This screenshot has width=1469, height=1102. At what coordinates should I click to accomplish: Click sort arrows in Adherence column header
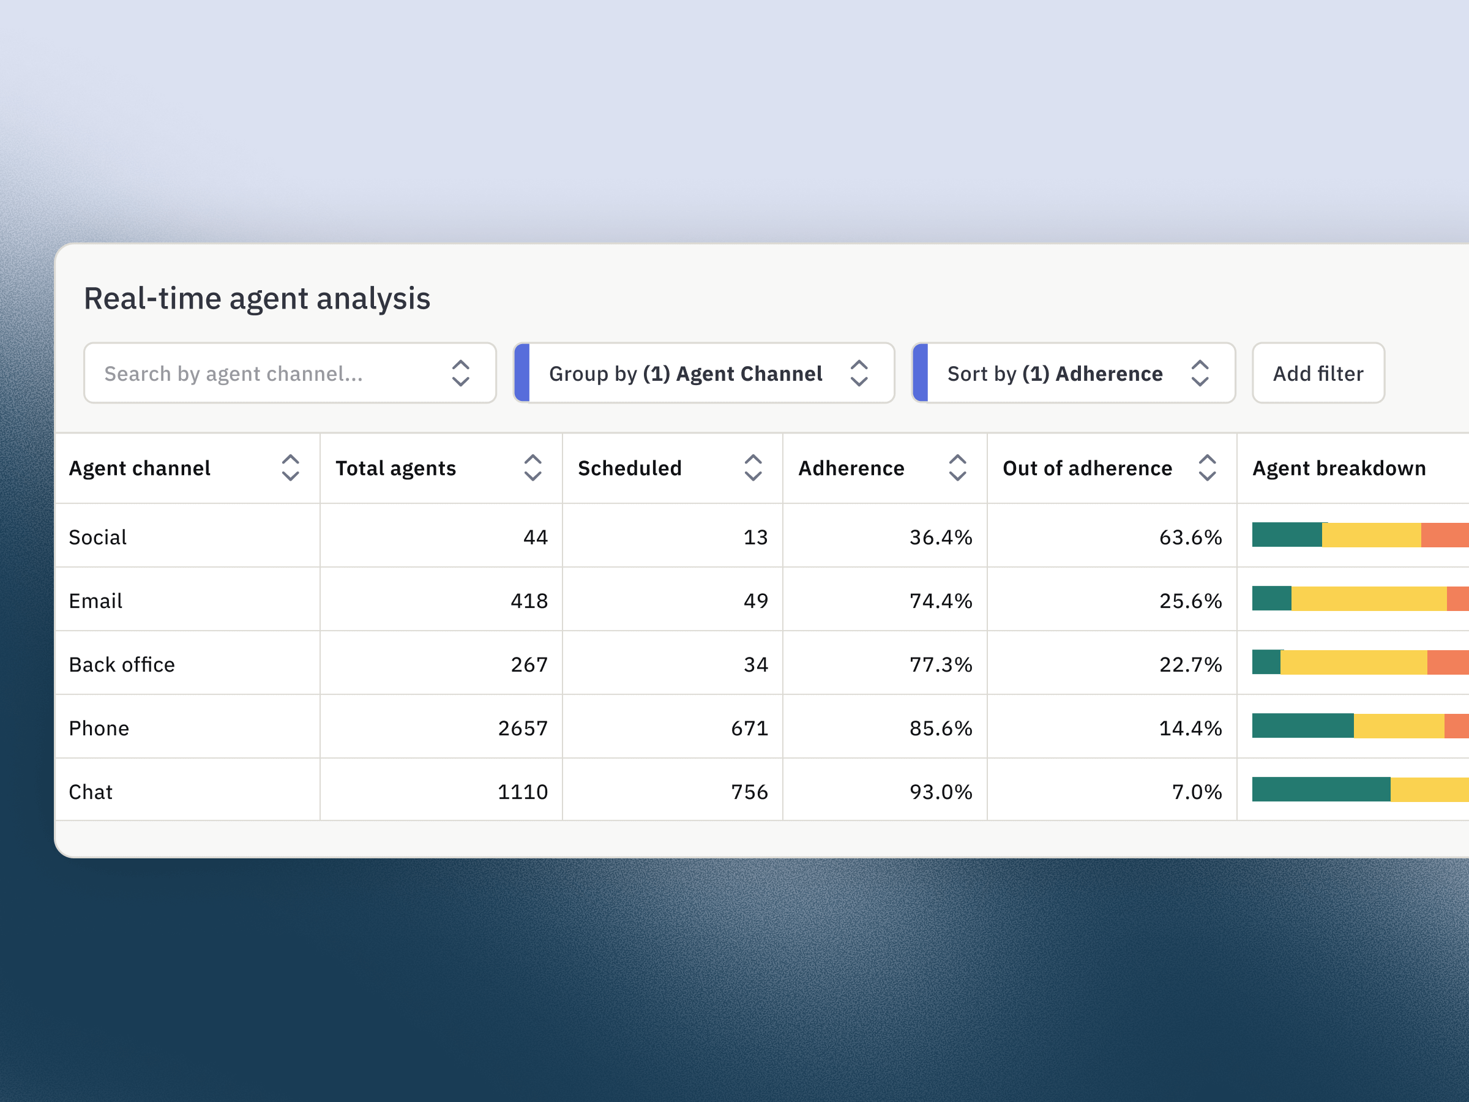[x=957, y=468]
